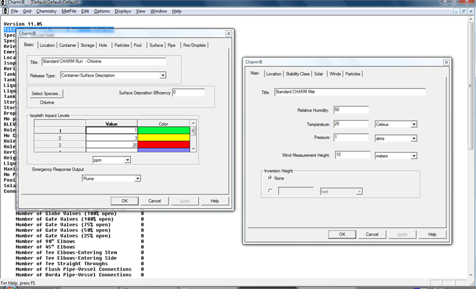
Task: Open the ppm concentration unit dropdown
Action: point(127,160)
